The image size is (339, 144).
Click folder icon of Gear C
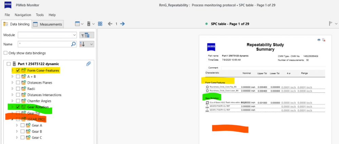click(x=28, y=137)
